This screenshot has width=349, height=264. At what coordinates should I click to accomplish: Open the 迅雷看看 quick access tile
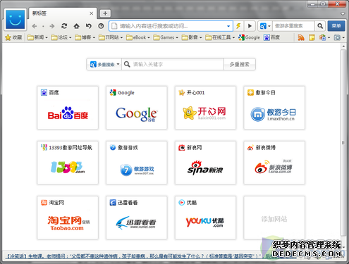tap(137, 218)
